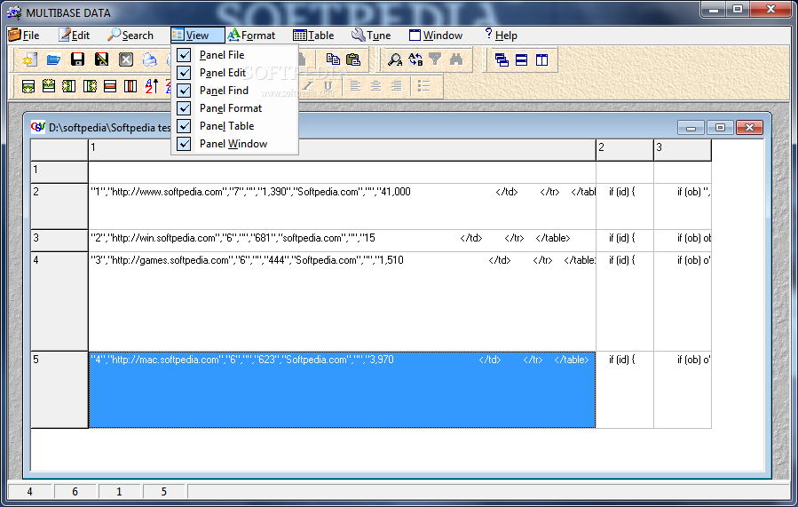Click the Replace A-to-B icon
This screenshot has width=798, height=507.
coord(415,59)
